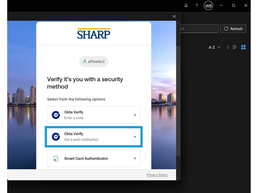
Task: Click the arrow on push notification row
Action: [135, 136]
